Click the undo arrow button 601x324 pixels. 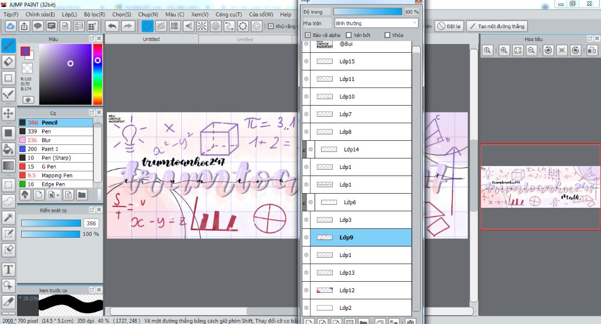pos(112,26)
